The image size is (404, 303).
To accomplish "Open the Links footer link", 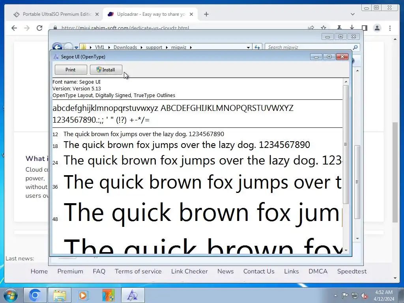I will coord(292,271).
